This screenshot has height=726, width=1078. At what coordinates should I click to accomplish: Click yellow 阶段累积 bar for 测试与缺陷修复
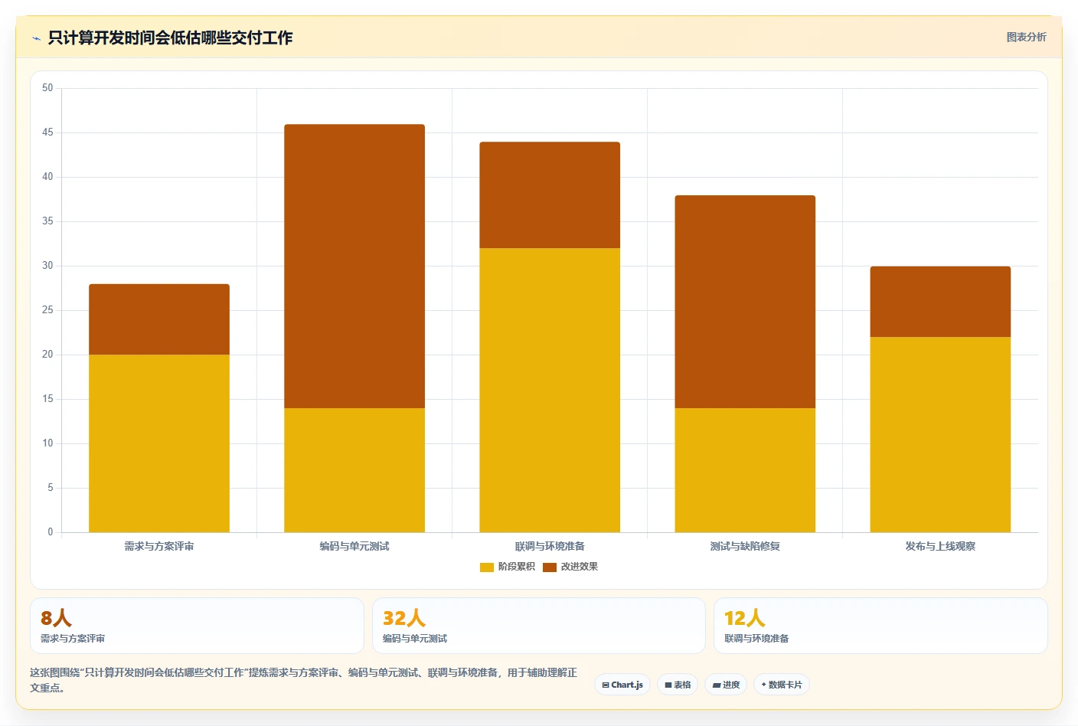[x=745, y=470]
